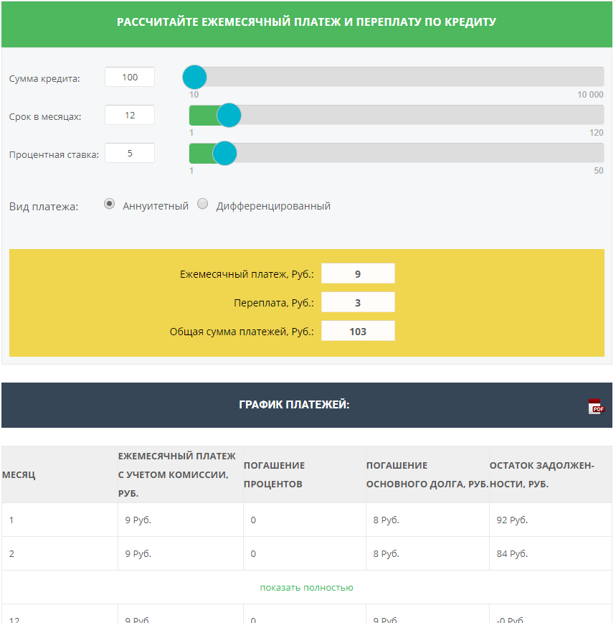Select Дифференцированный payment type
The width and height of the screenshot is (616, 623).
pos(203,204)
